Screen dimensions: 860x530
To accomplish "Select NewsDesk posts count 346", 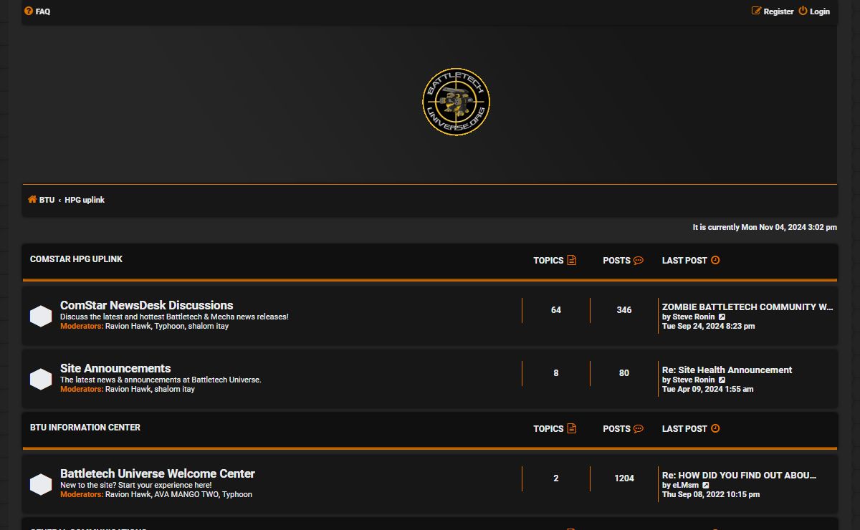I will point(624,310).
